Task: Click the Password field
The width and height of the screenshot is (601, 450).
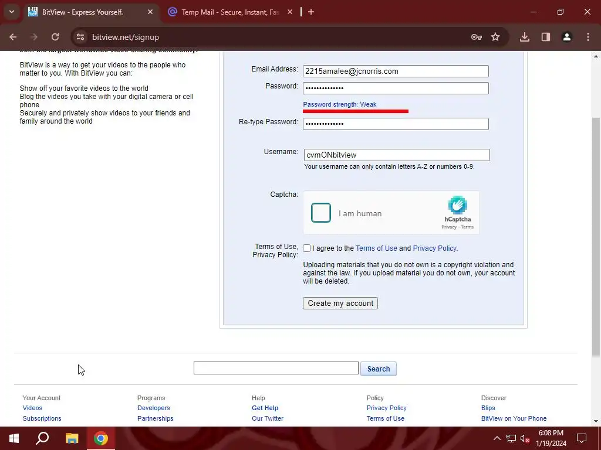Action: [x=396, y=88]
